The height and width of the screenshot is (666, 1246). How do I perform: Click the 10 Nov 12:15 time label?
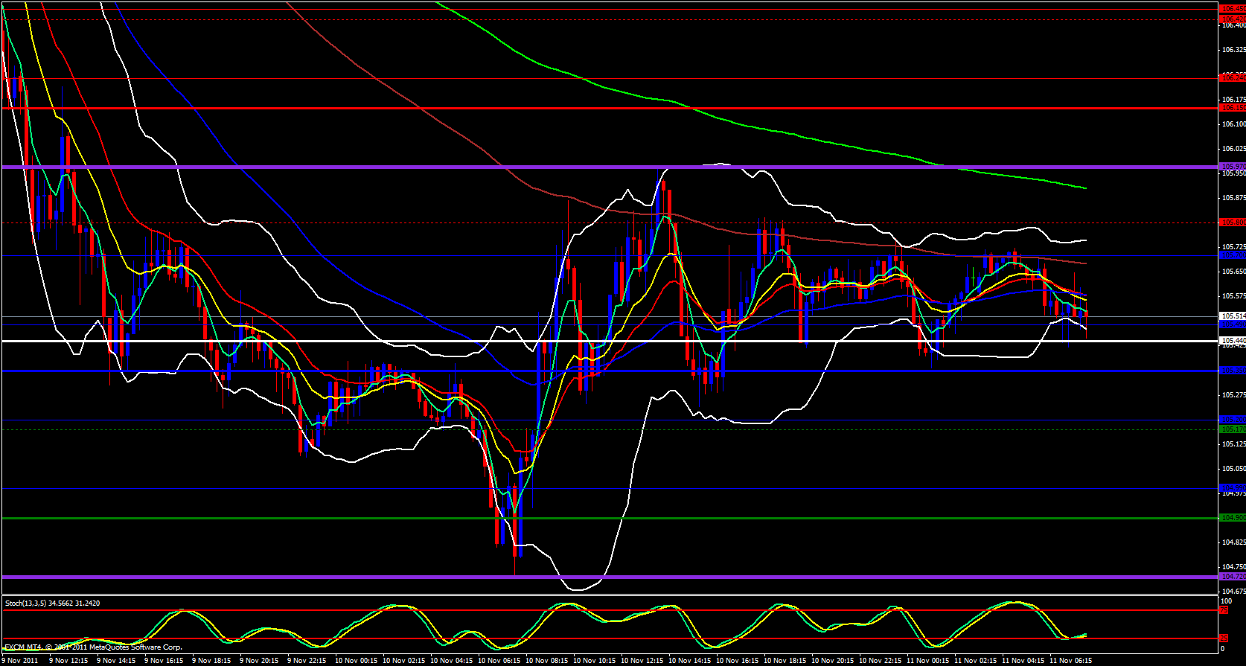point(643,660)
